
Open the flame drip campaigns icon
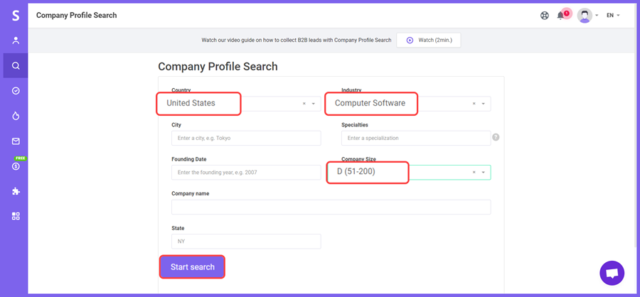pos(16,116)
